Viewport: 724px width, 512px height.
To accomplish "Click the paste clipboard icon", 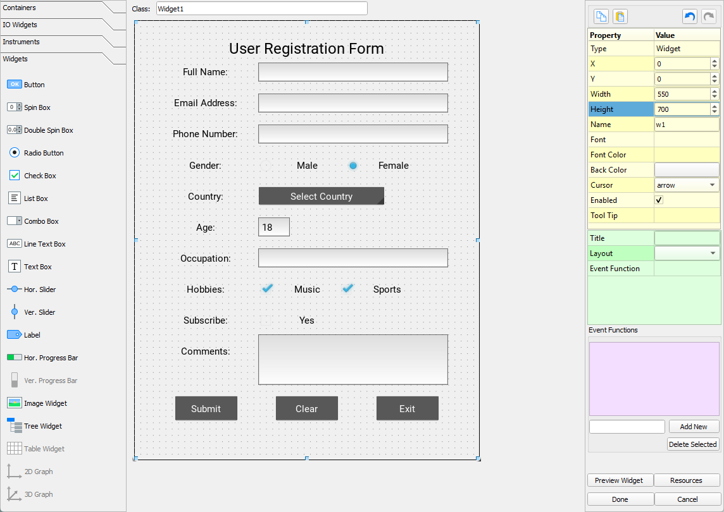I will pyautogui.click(x=620, y=17).
